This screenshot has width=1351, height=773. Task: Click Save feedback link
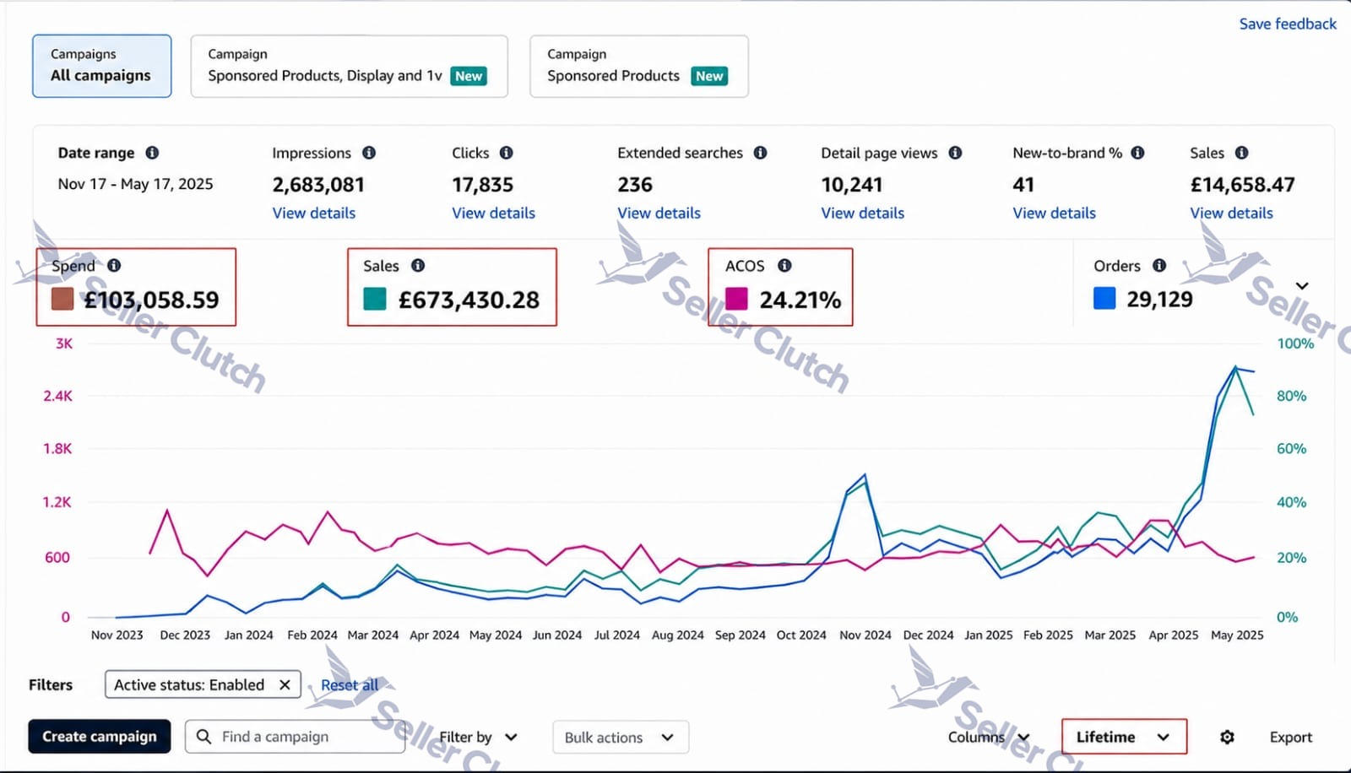pyautogui.click(x=1288, y=24)
